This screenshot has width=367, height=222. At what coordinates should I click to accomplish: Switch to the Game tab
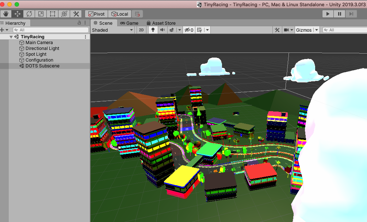pos(129,23)
